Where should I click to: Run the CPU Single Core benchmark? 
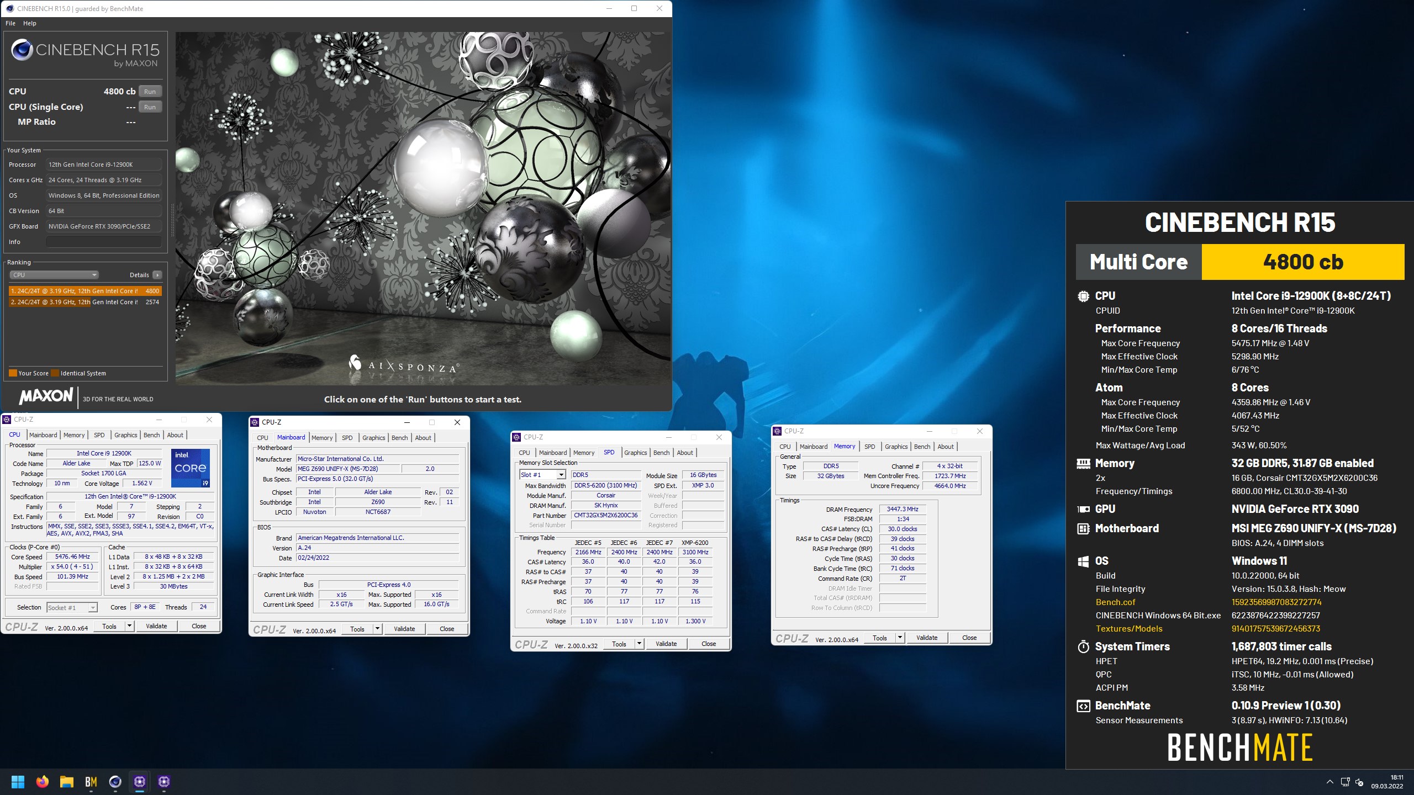(x=150, y=107)
